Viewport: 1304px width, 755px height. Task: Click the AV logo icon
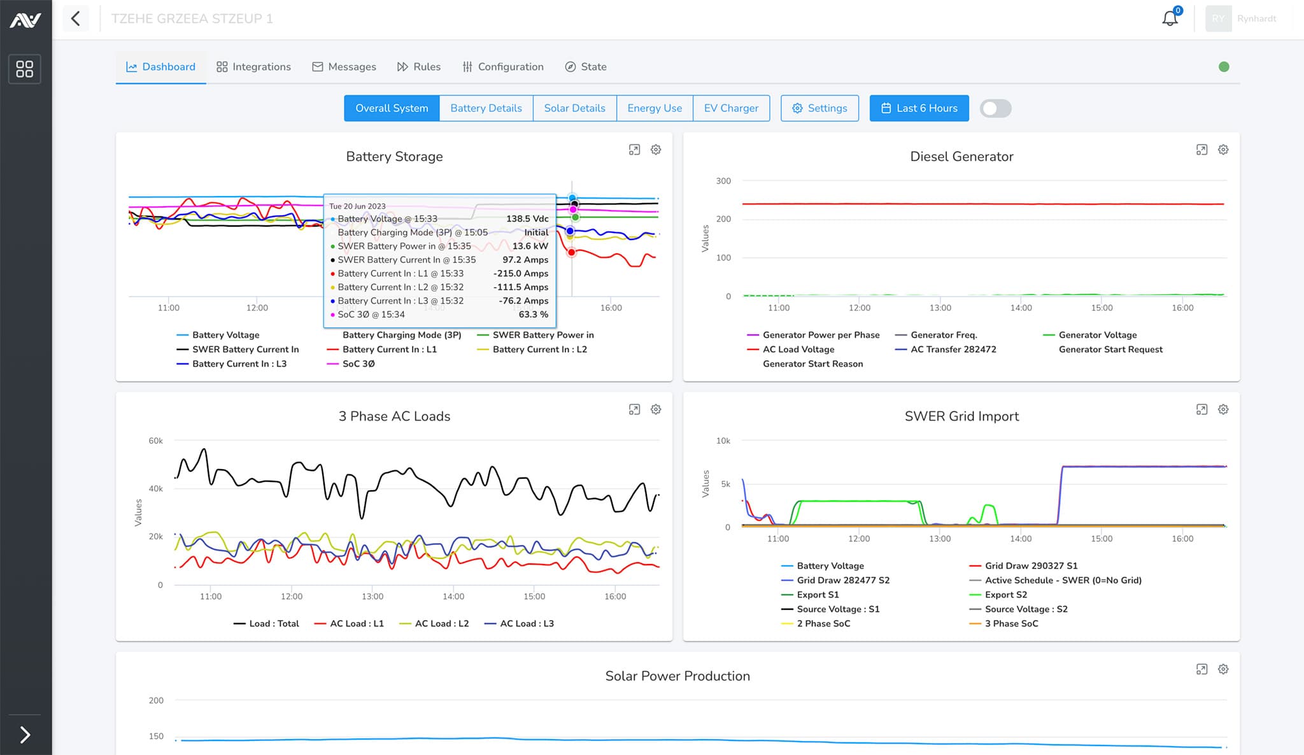click(25, 20)
